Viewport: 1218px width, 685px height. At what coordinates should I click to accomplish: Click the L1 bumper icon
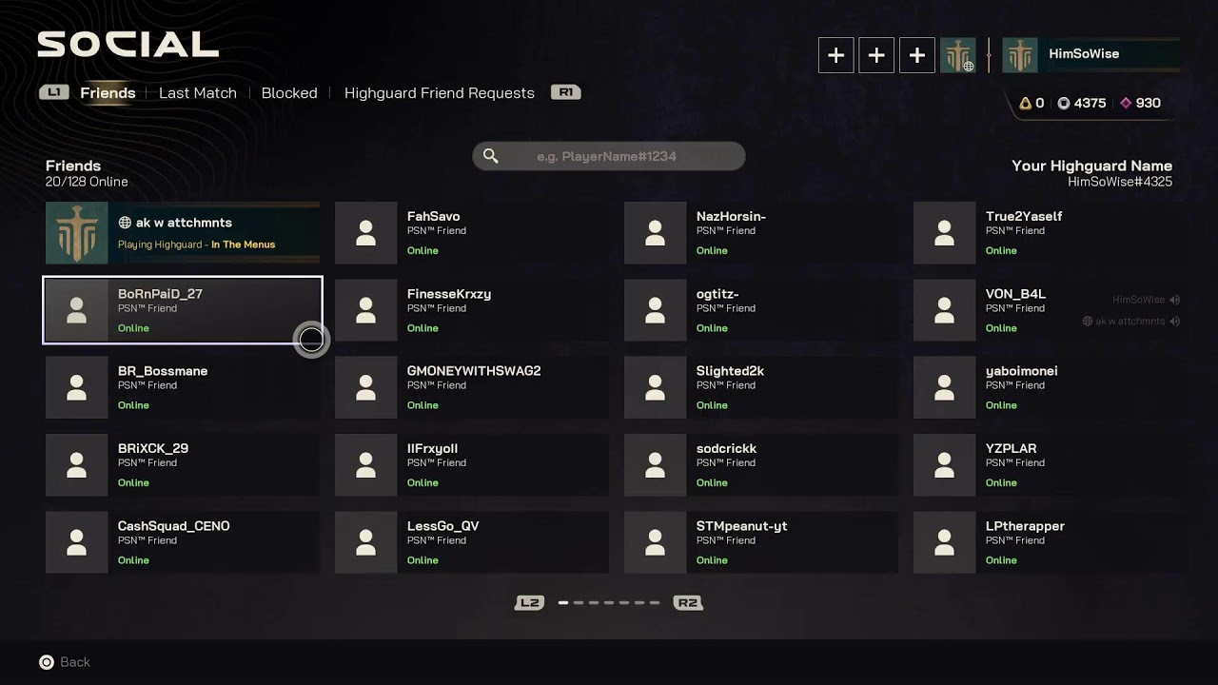coord(54,92)
